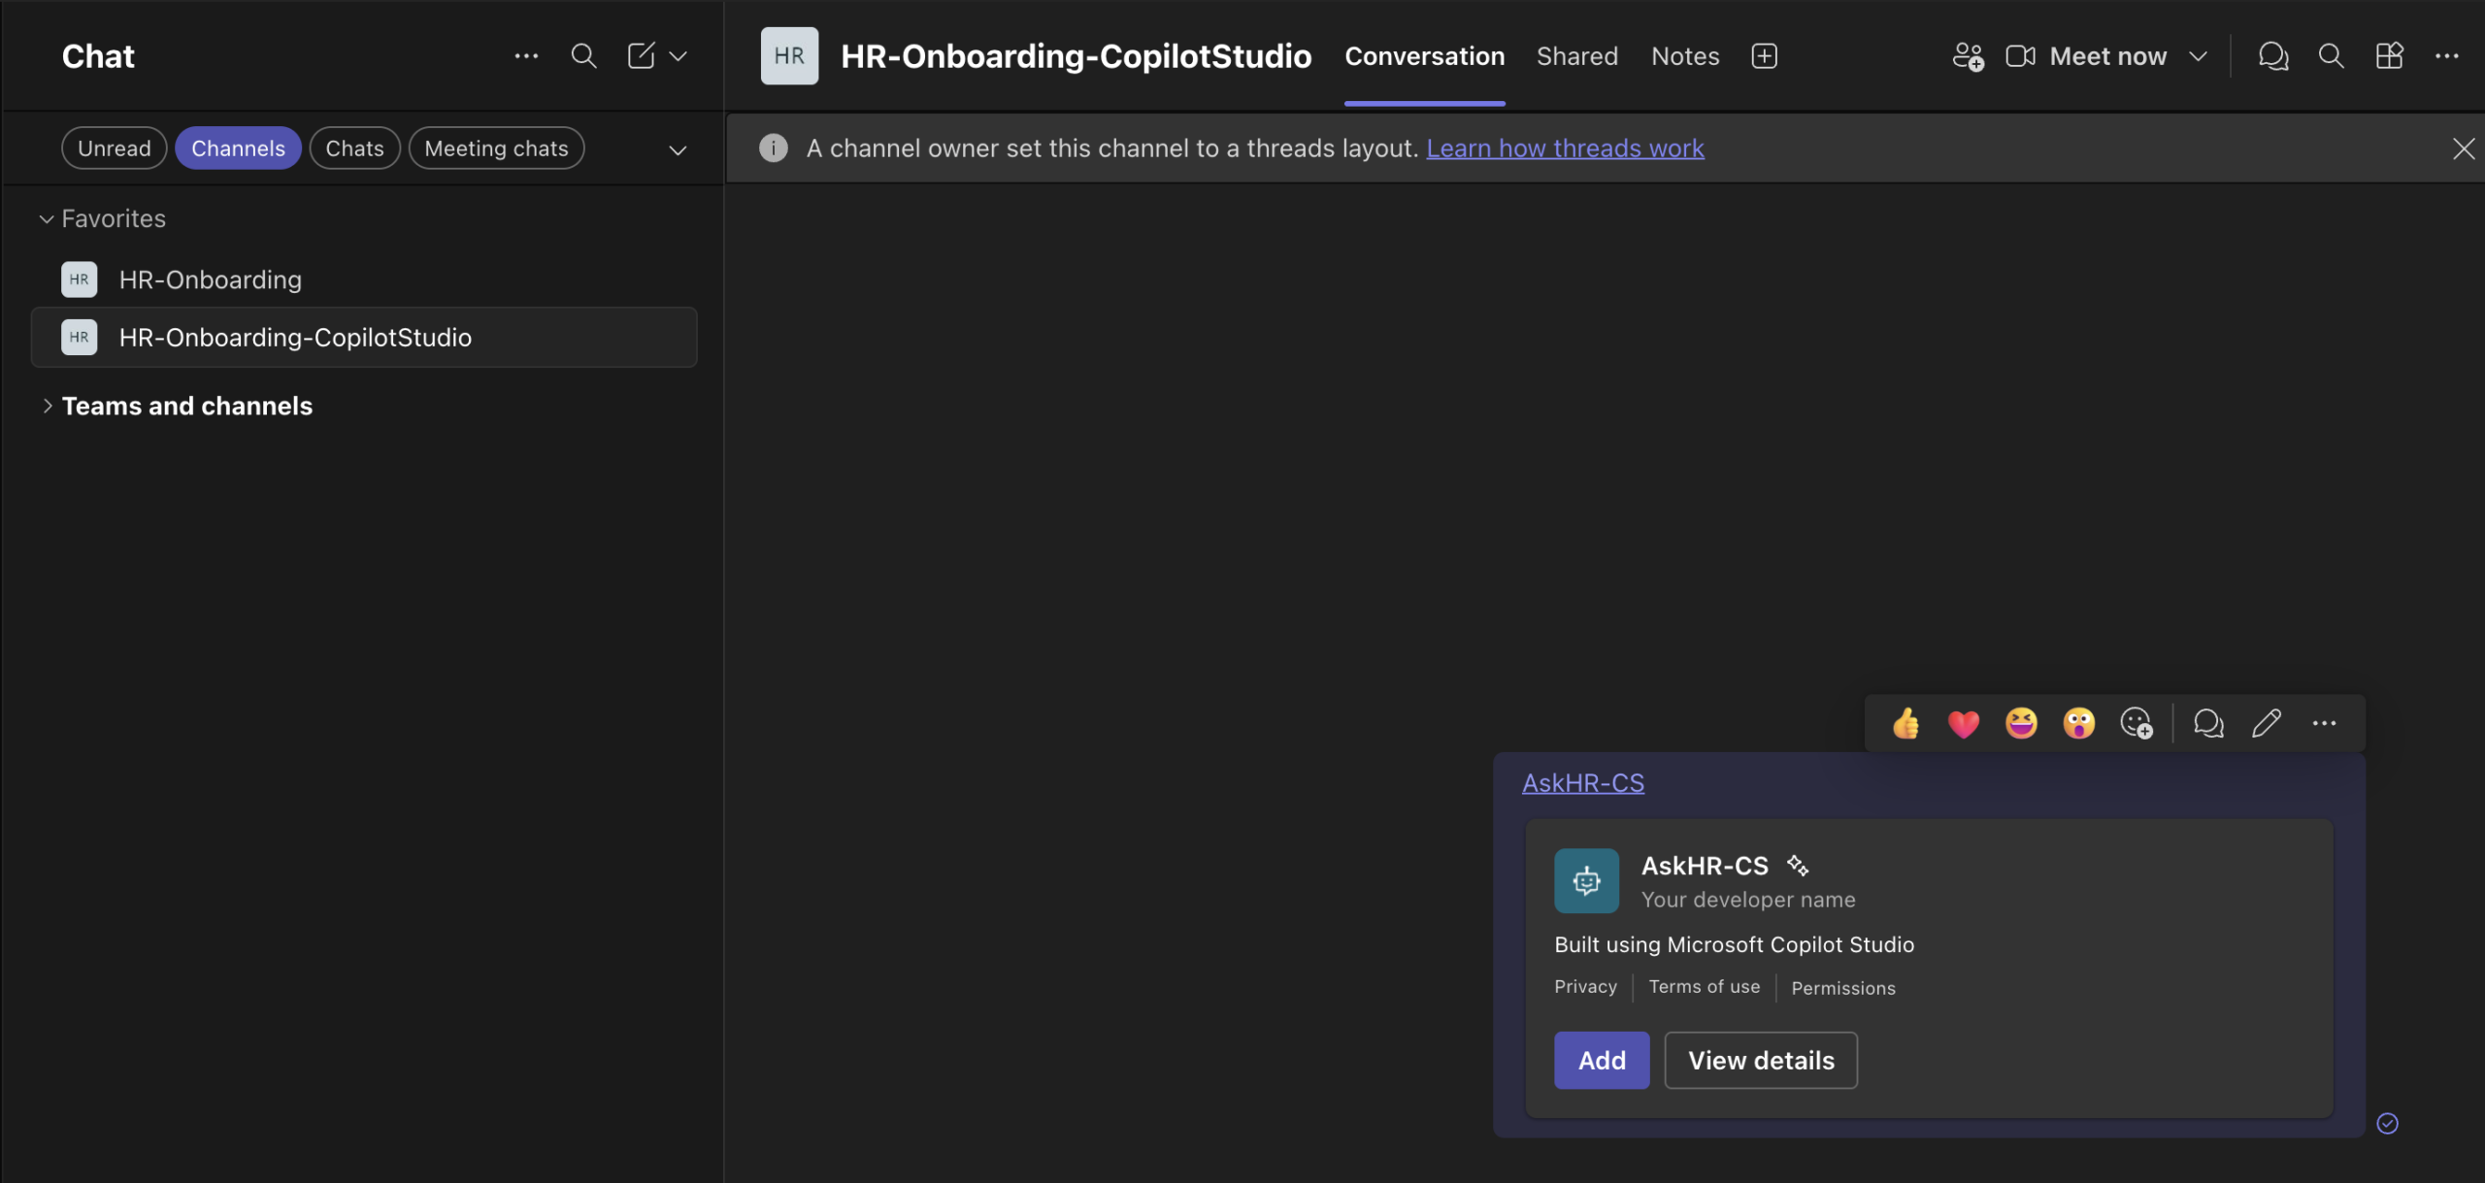Viewport: 2485px width, 1183px height.
Task: Open the Notes tab
Action: 1685,55
